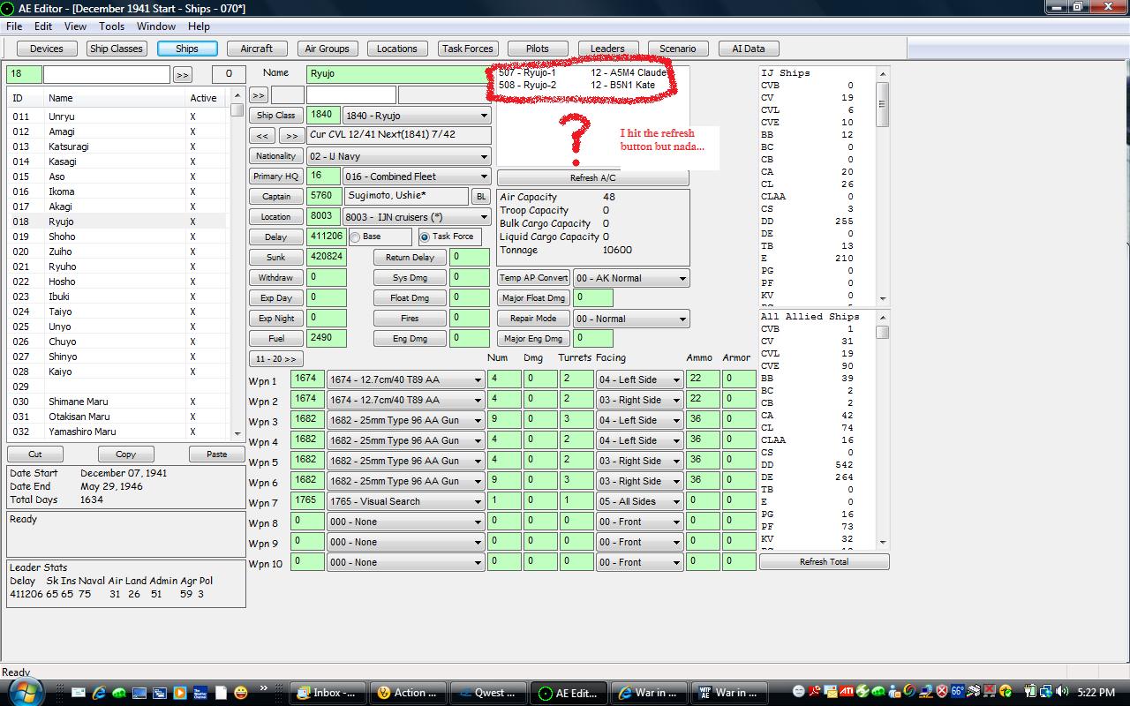Click the Copy button

125,454
